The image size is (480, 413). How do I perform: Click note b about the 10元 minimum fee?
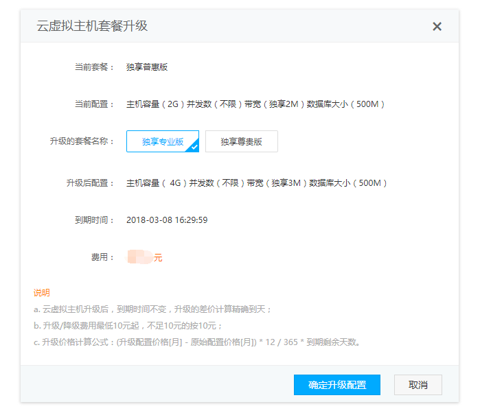click(128, 326)
